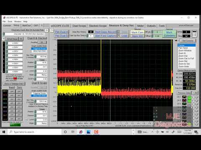Click the Mark Cylinders button
Image resolution: width=201 pixels, height=150 pixels.
click(x=169, y=34)
